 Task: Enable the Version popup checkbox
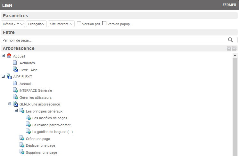tap(104, 23)
